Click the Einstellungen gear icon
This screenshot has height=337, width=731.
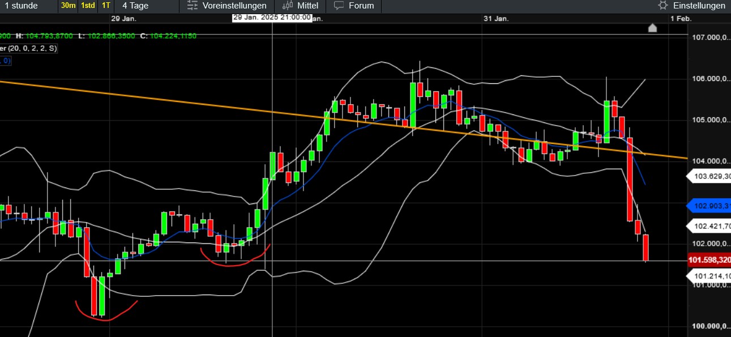point(663,6)
